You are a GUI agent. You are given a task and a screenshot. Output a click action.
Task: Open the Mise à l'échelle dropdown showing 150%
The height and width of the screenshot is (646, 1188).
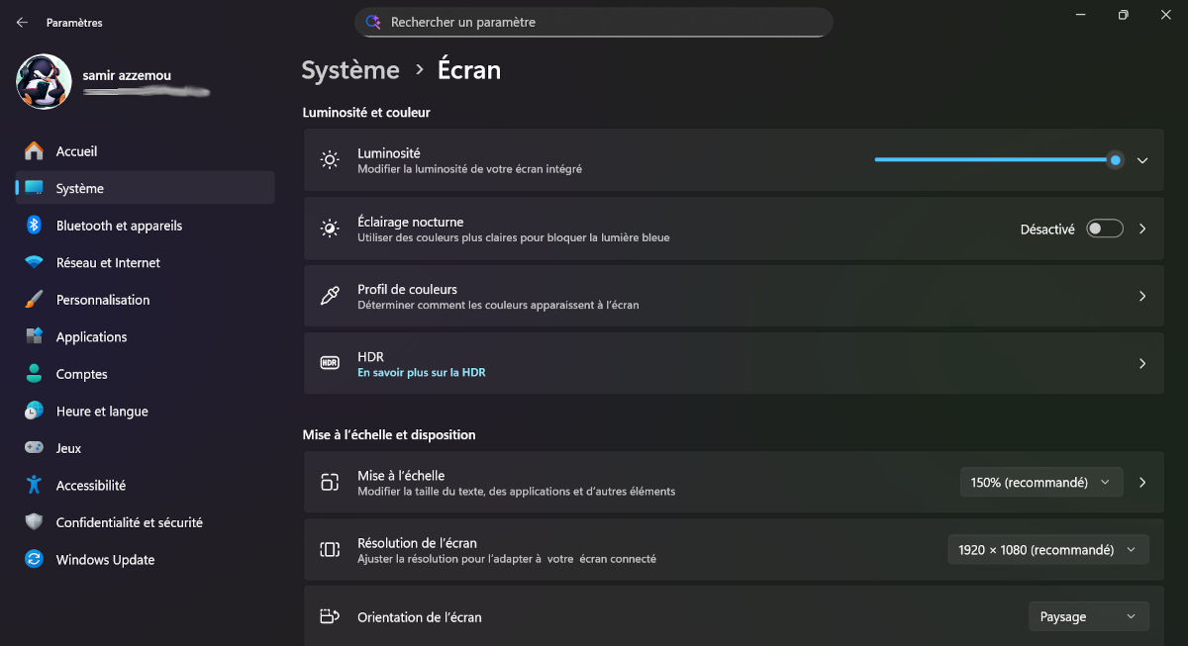point(1040,482)
